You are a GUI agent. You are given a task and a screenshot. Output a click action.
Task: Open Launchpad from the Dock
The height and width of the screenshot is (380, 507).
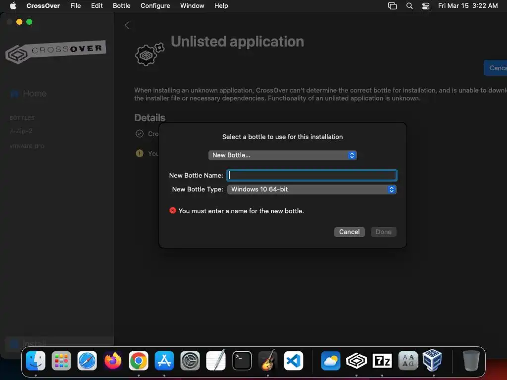61,361
